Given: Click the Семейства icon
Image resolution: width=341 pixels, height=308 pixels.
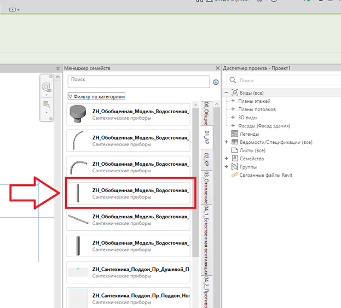Looking at the screenshot, I should (x=235, y=158).
